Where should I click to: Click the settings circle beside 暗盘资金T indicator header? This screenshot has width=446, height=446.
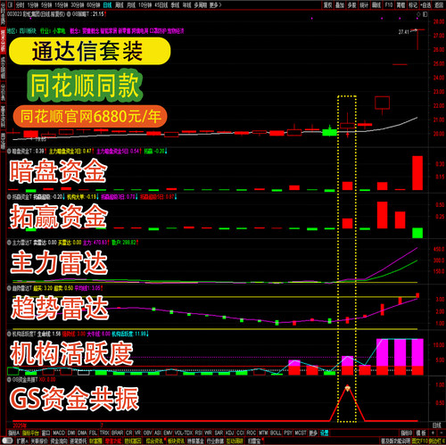pos(9,152)
